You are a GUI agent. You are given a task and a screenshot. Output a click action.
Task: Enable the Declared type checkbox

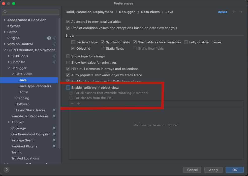73,42
